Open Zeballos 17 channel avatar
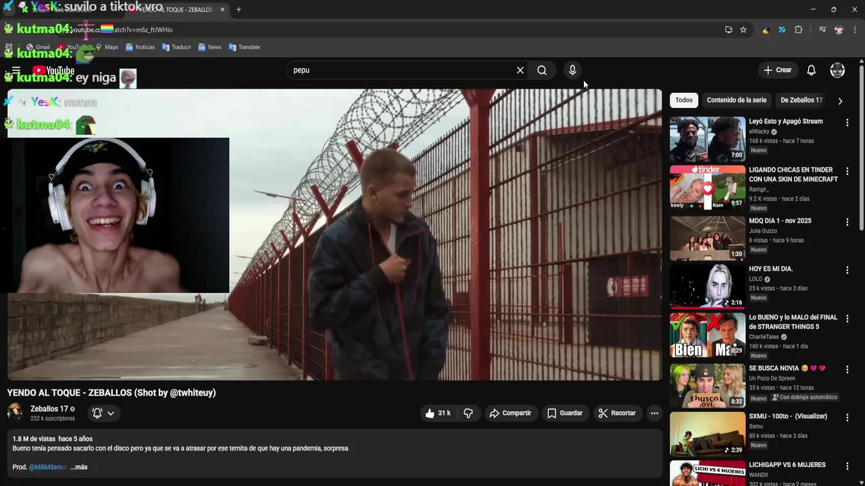Image resolution: width=865 pixels, height=486 pixels. tap(16, 412)
